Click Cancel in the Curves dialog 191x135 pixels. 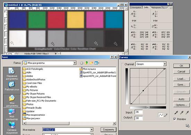(181, 71)
